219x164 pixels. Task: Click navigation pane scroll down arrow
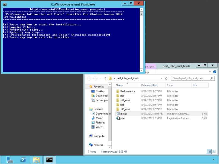click(x=110, y=147)
